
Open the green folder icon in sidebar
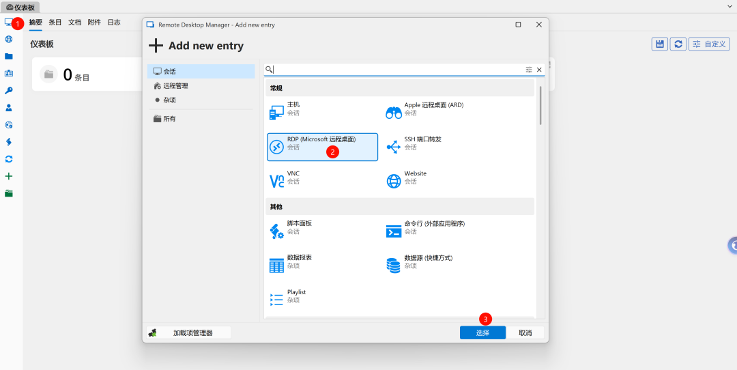point(8,193)
